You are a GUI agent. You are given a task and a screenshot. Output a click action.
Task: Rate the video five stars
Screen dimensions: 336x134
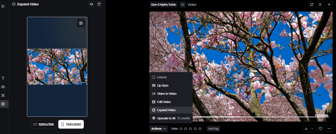tap(200, 129)
